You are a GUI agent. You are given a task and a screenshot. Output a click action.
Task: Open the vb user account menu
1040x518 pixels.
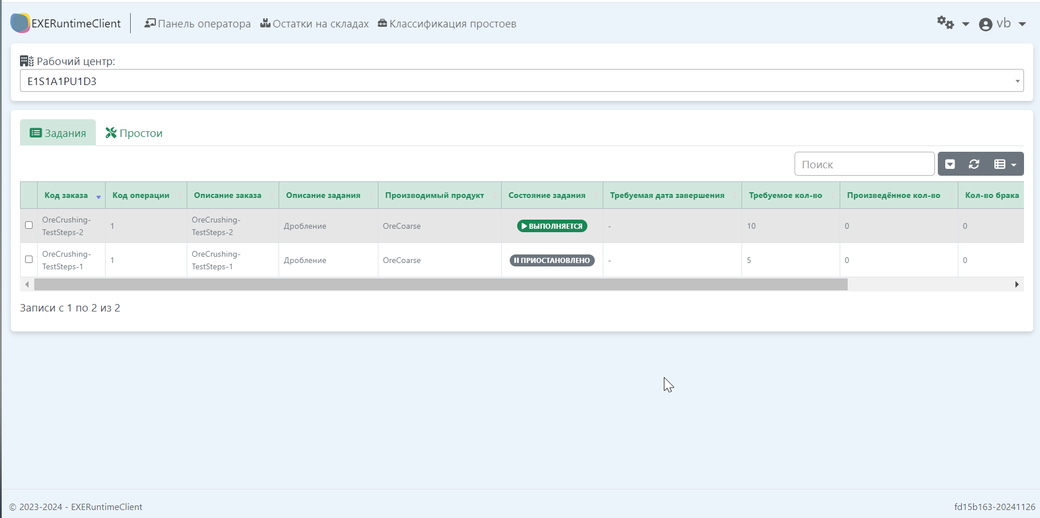[1002, 24]
